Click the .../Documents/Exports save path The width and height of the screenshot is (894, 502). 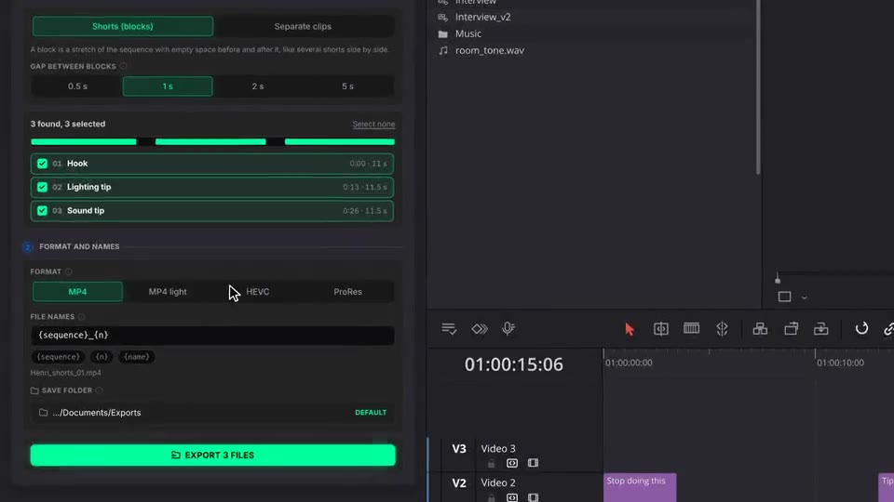click(96, 413)
